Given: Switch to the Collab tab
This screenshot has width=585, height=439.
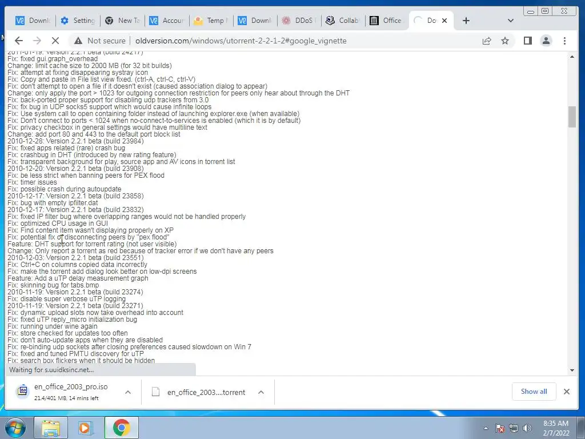Looking at the screenshot, I should (x=343, y=21).
